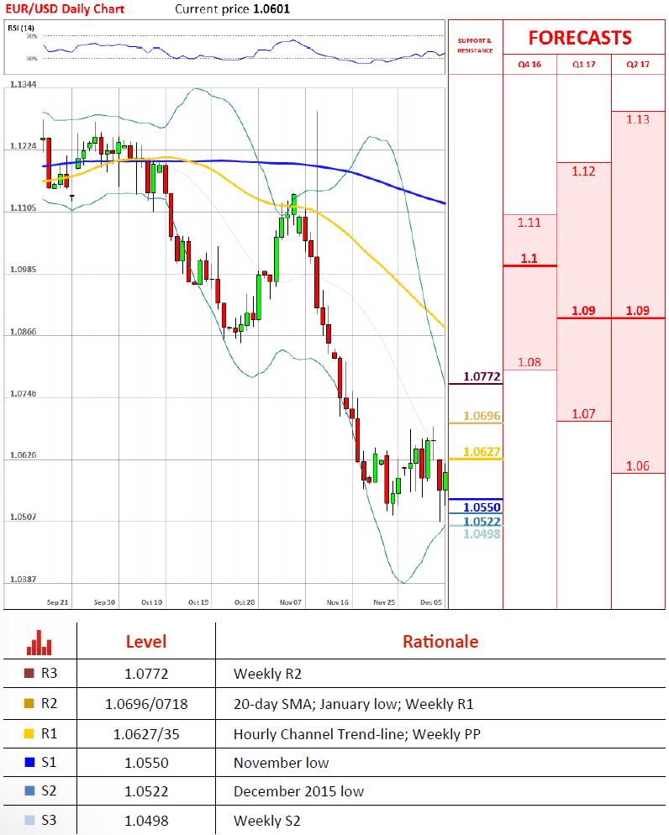Click the 1.1344 price axis label
Viewport: 669px width, 835px height.
point(24,84)
